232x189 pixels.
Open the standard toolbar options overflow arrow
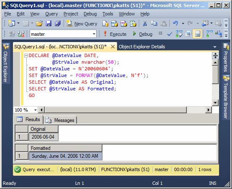coord(226,23)
